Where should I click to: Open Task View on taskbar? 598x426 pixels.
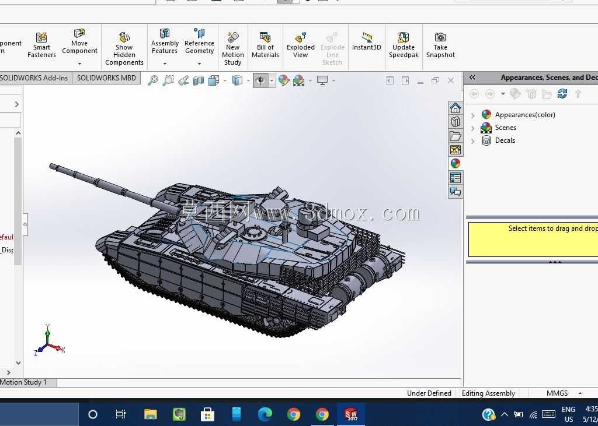tap(120, 414)
